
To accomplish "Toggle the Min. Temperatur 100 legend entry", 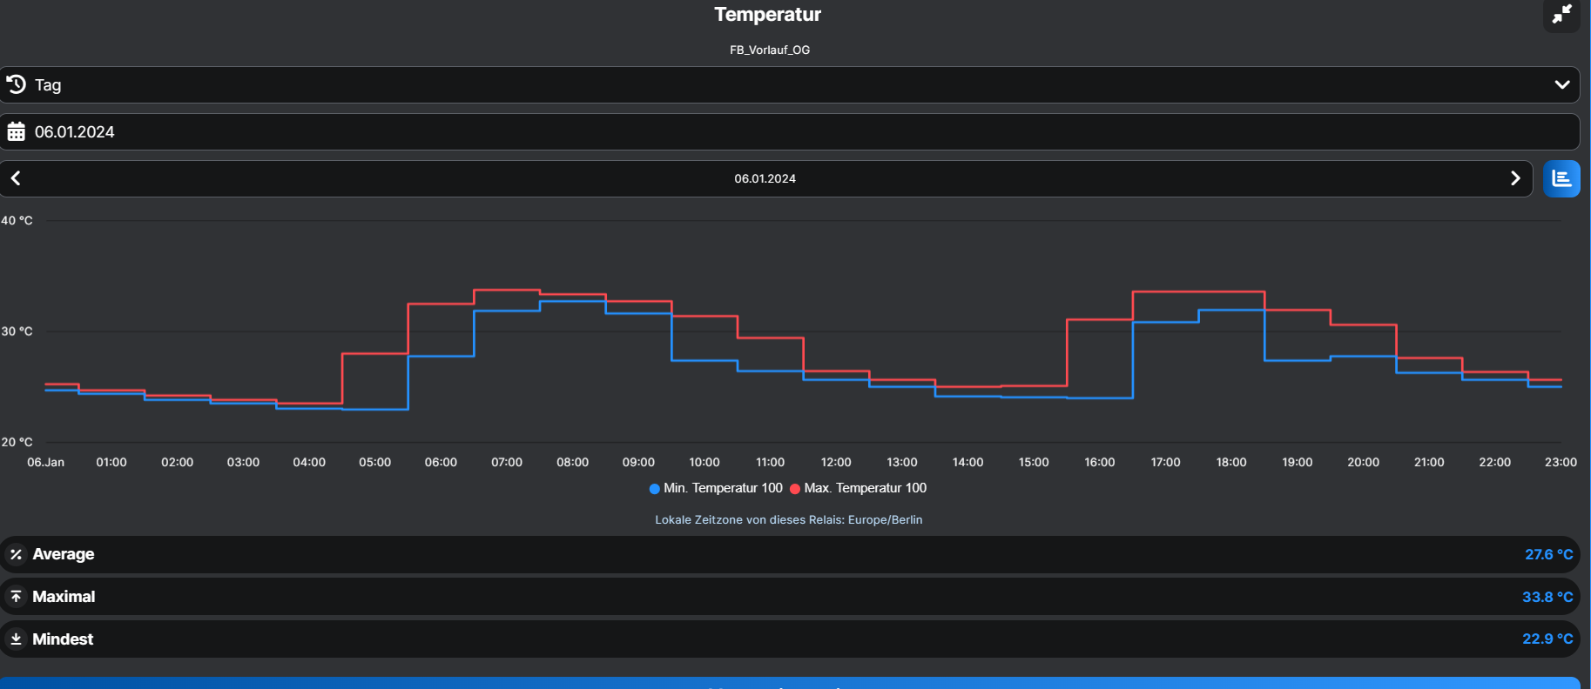I will (x=716, y=488).
